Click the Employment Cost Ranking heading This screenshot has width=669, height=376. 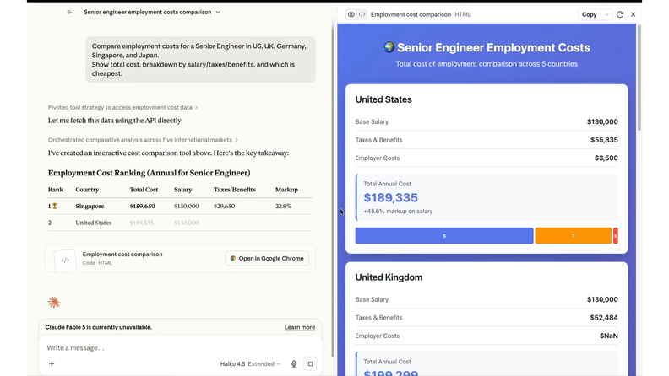[x=149, y=173]
